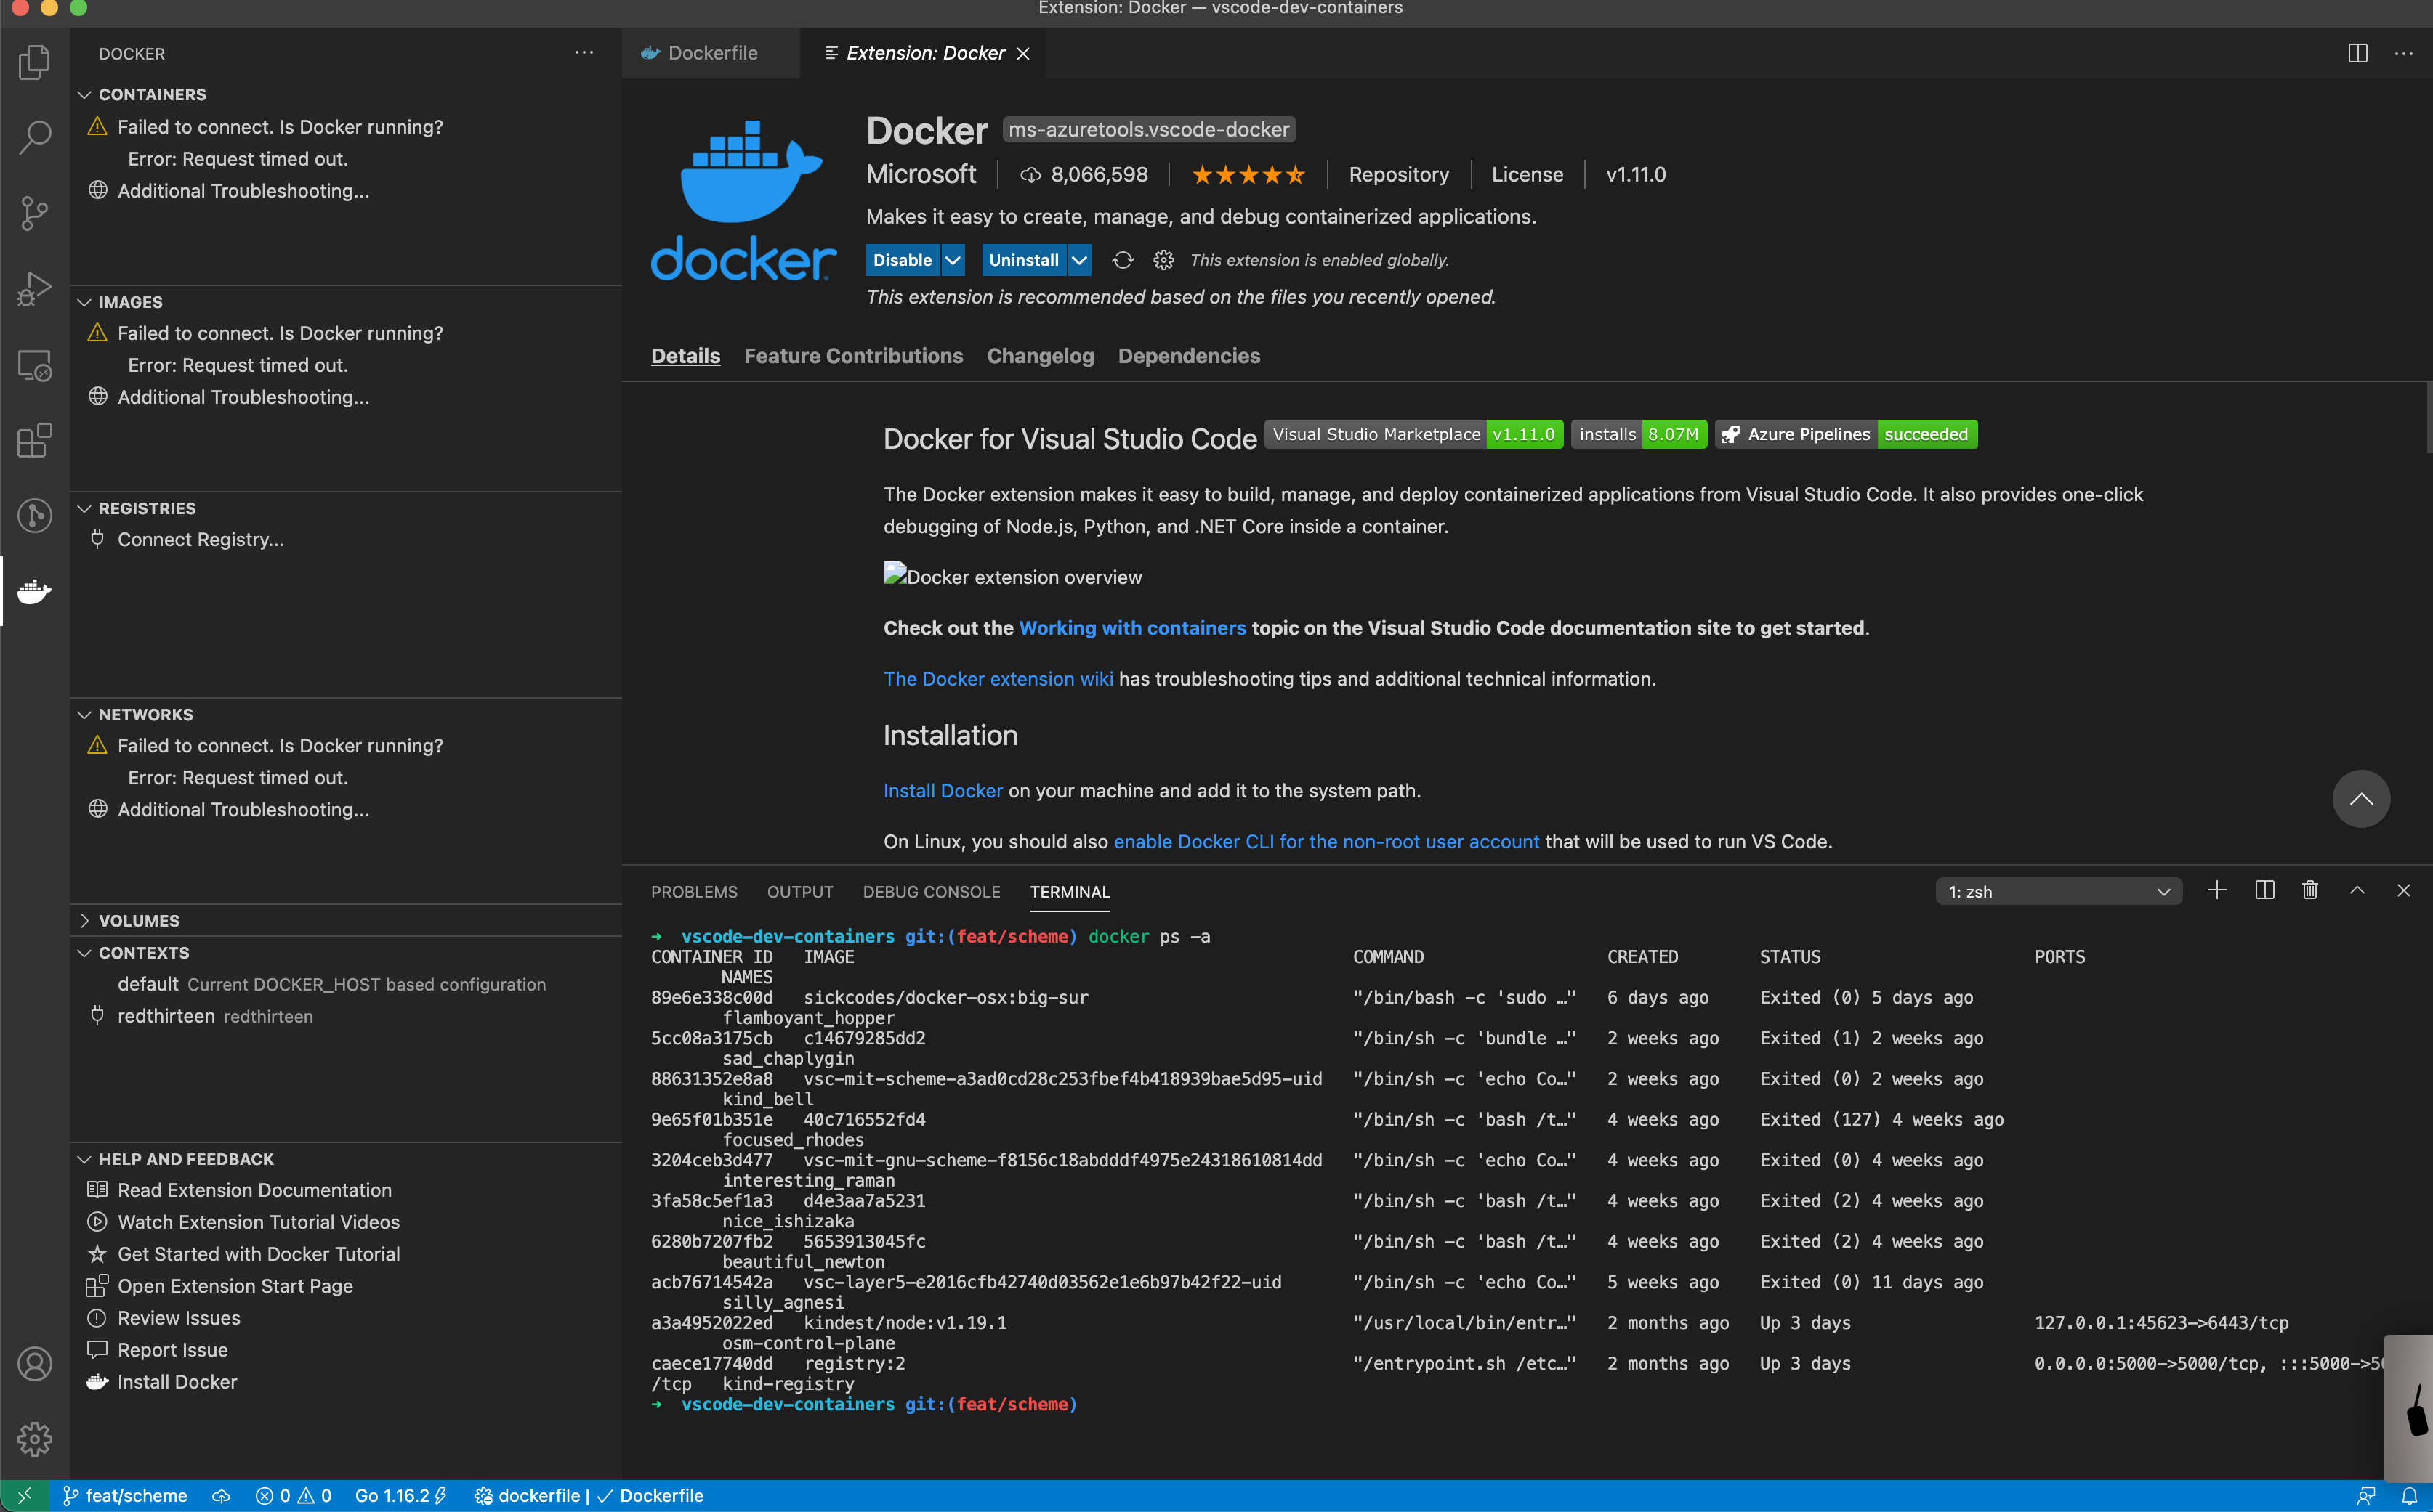Open the Extensions view
Screen dimensions: 2433x1512
(34, 440)
